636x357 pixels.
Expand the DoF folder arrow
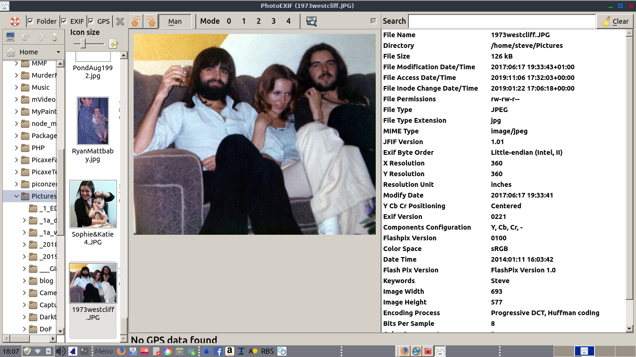(24, 329)
